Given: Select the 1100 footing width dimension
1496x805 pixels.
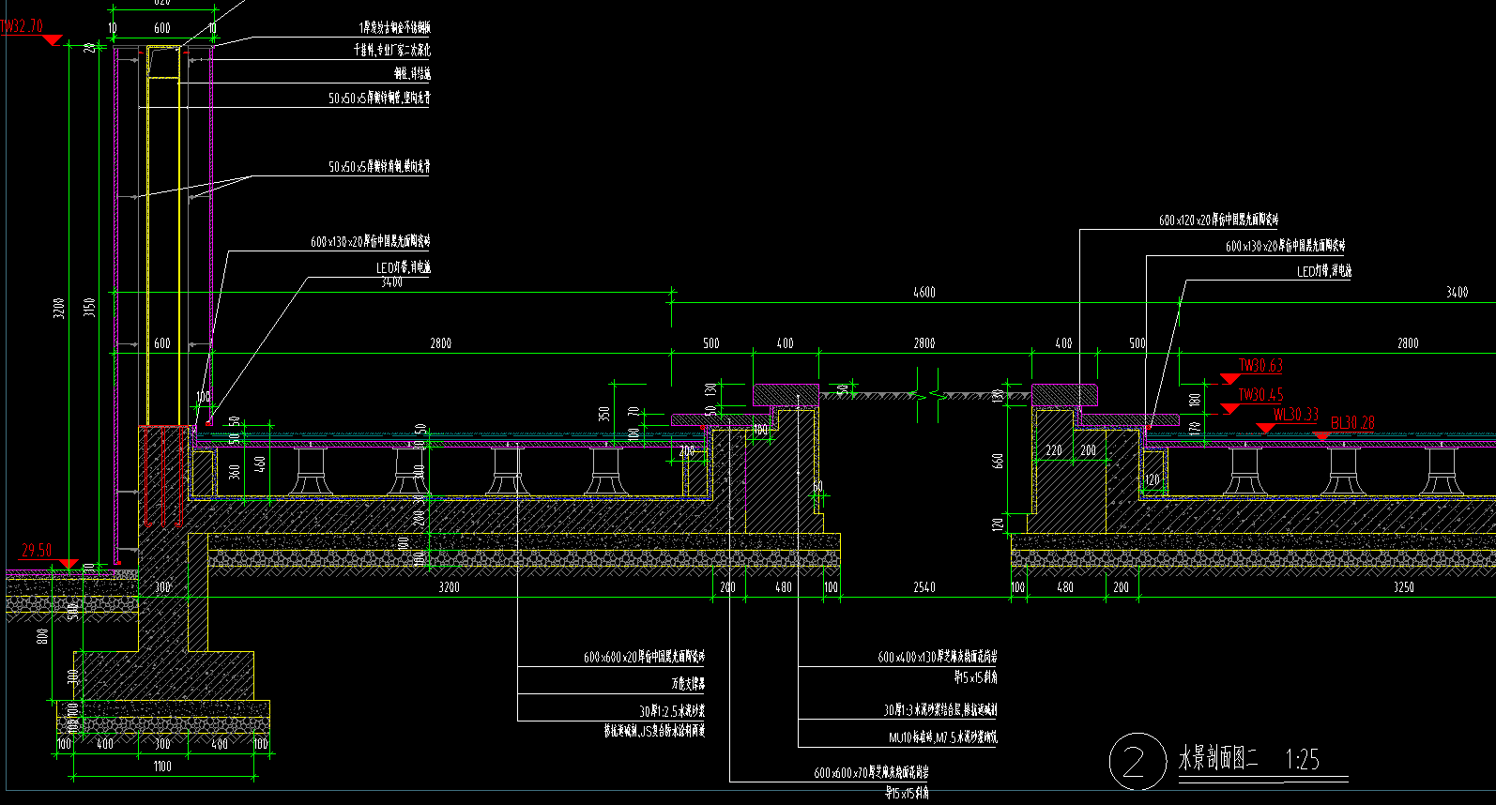Looking at the screenshot, I should coord(162,767).
